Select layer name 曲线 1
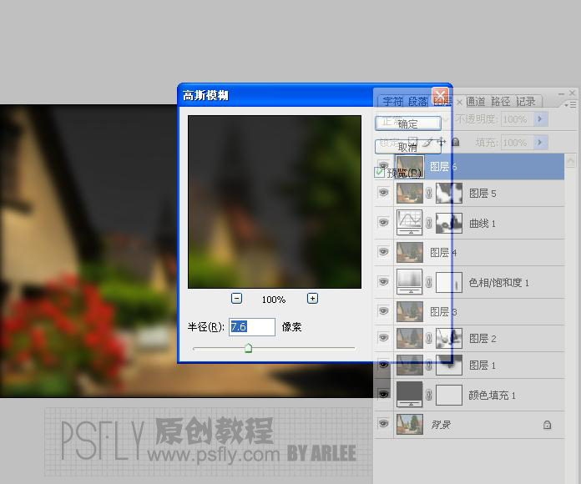Screen dimensions: 581x484 pyautogui.click(x=482, y=224)
